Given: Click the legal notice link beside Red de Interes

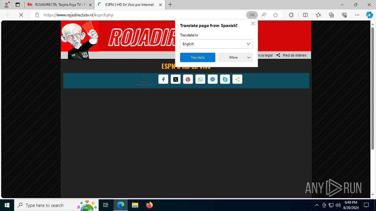Looking at the screenshot, I should 265,55.
